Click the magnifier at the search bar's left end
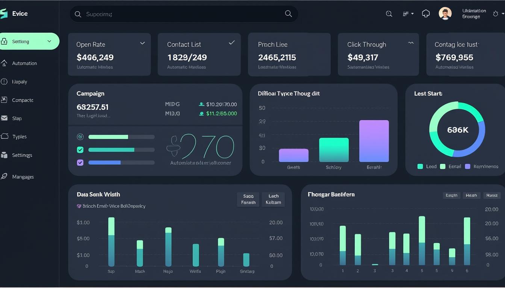 tap(78, 14)
